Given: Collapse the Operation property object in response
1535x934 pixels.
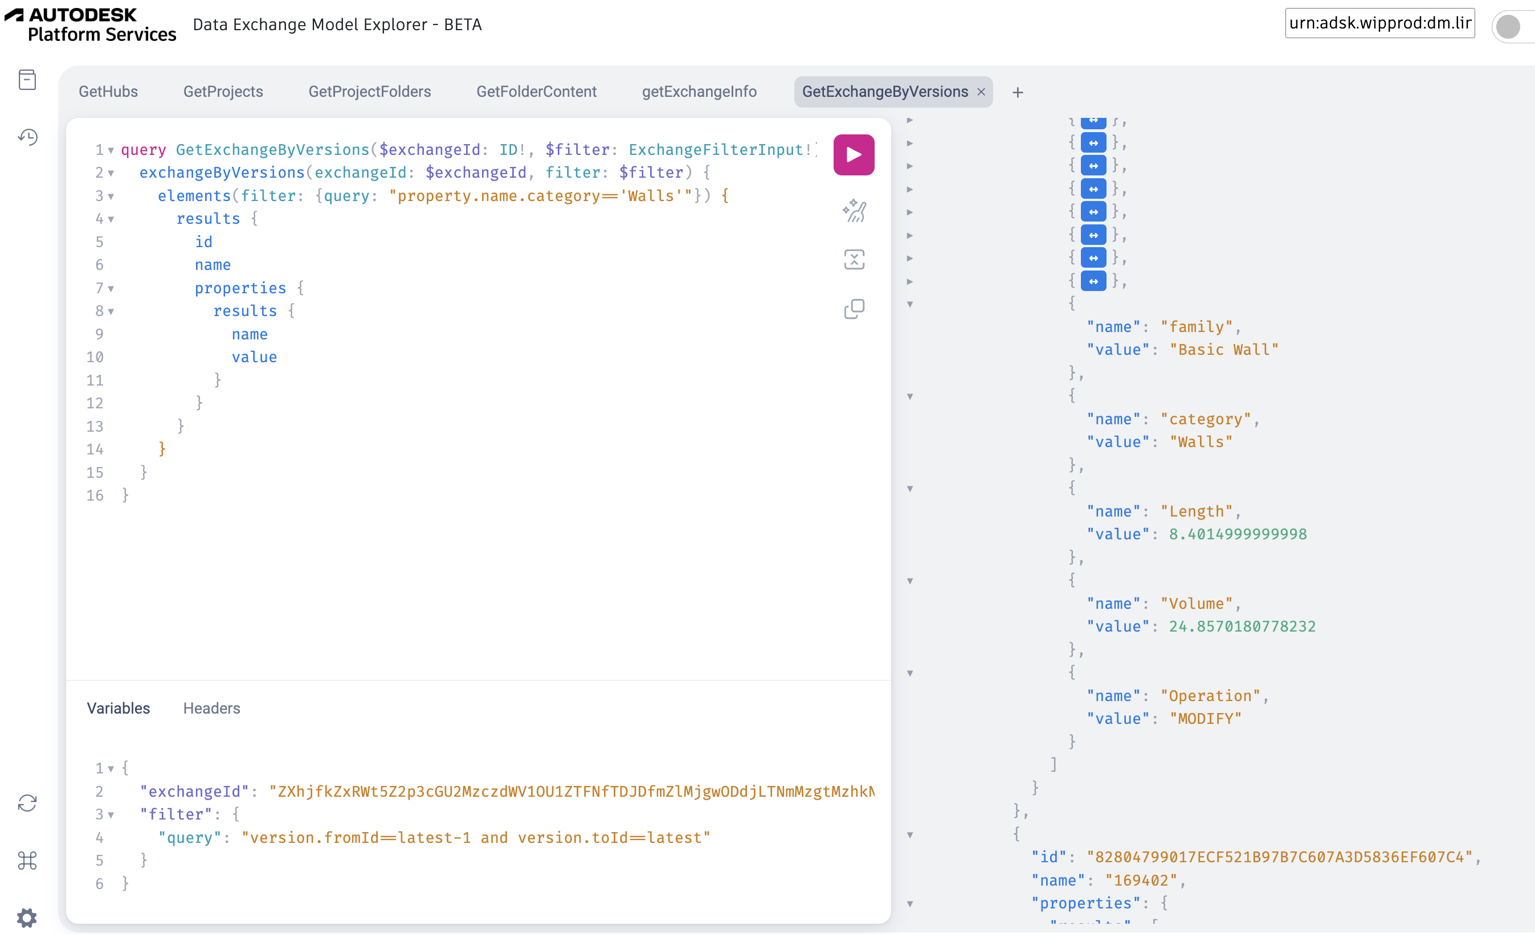Looking at the screenshot, I should coord(909,673).
